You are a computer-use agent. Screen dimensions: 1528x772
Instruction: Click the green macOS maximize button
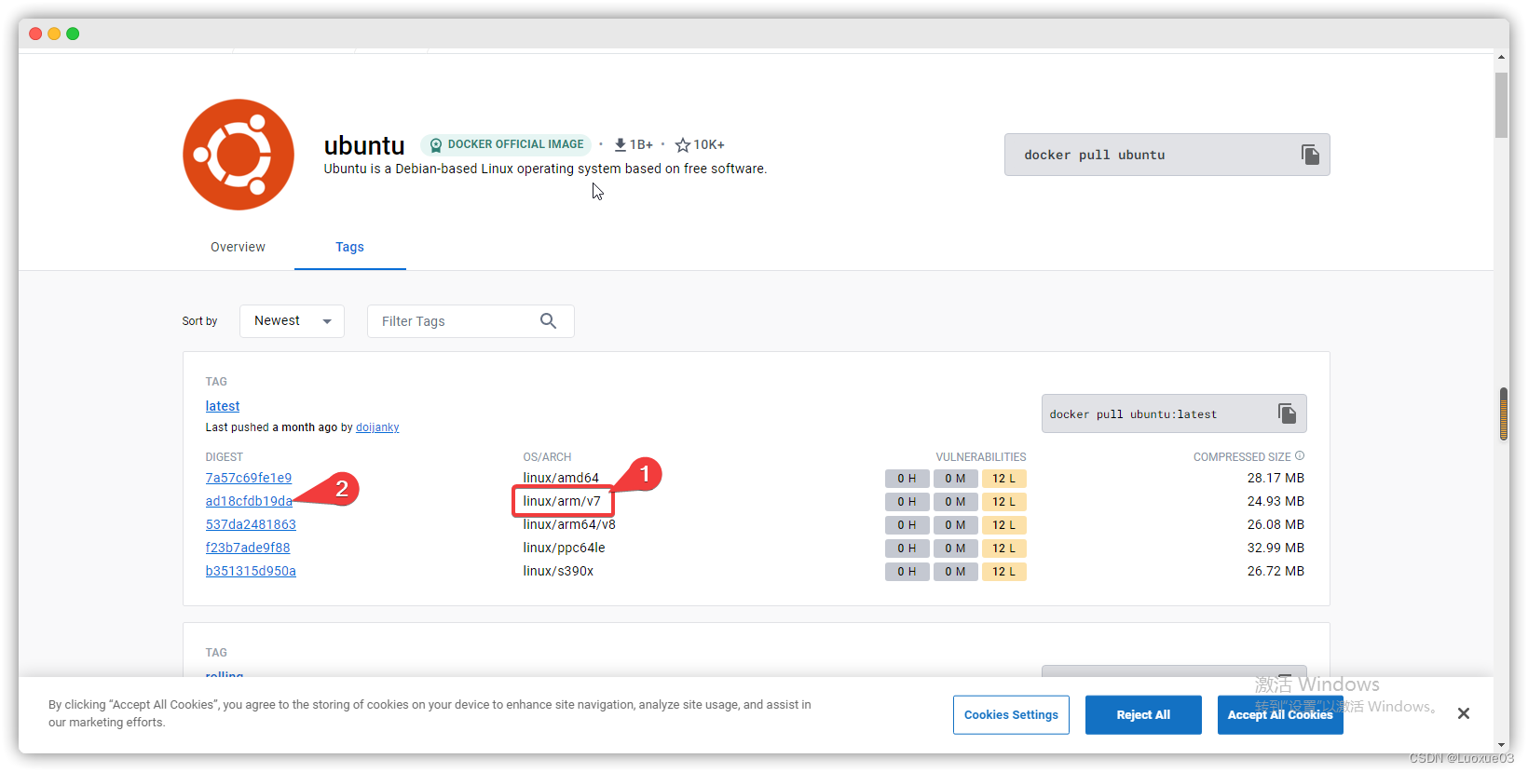[73, 34]
